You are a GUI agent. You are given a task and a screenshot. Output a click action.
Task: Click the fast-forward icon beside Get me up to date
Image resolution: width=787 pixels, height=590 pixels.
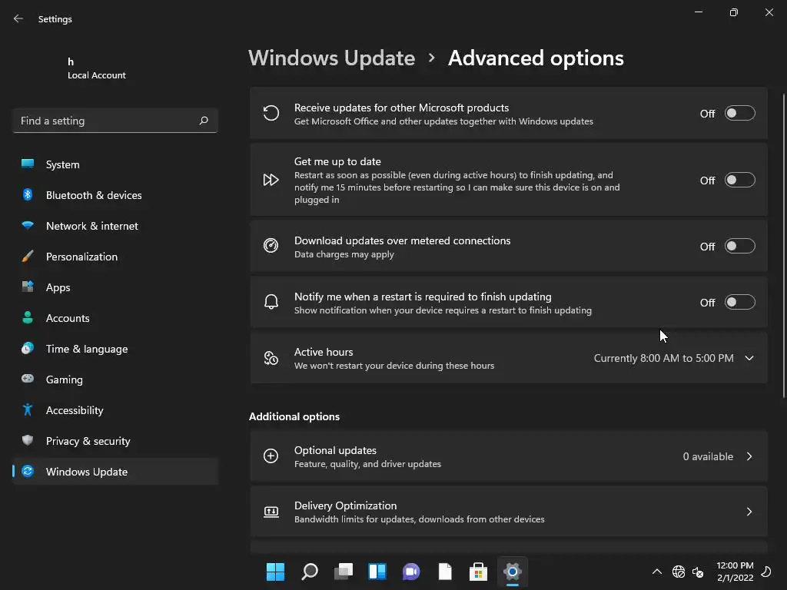(271, 180)
